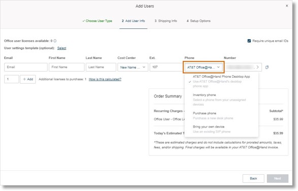Screen dimensions: 298x191
Task: Toggle Require unique email IDs checkbox
Action: [249, 41]
